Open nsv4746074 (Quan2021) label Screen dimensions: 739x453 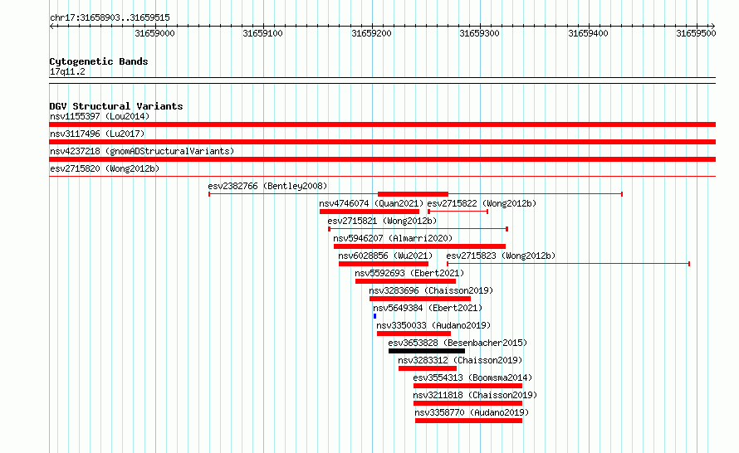[371, 203]
